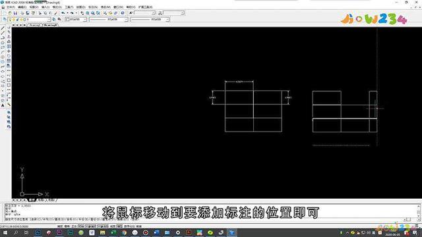Screen dimensions: 422x237
Task: Open the File menu
Action: pyautogui.click(x=11, y=7)
